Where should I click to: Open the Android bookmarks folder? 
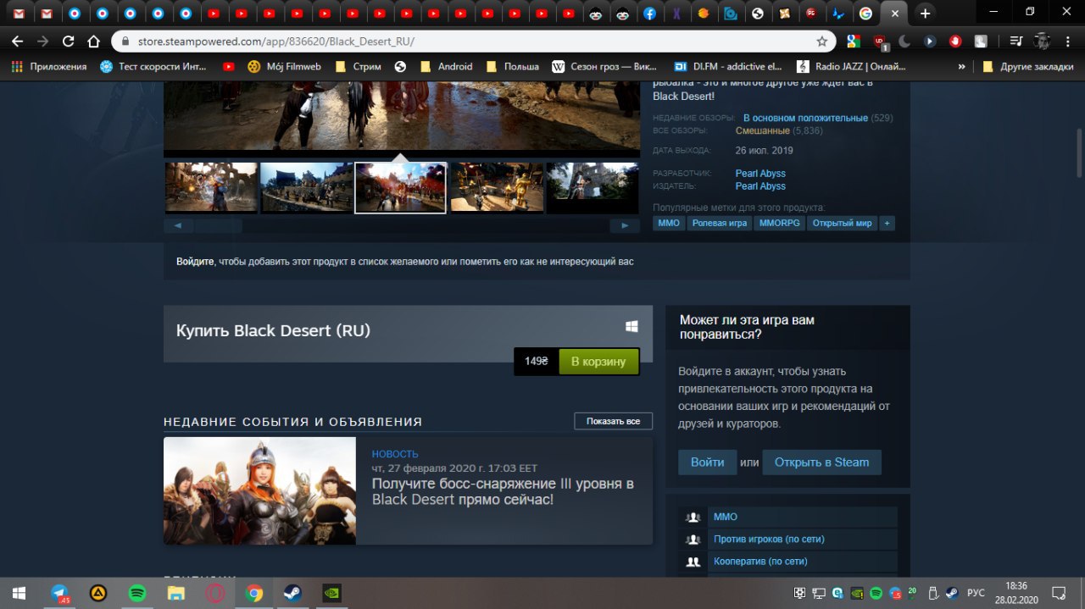coord(446,66)
